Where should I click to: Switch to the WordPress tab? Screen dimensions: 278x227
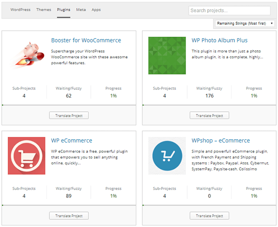(x=20, y=10)
